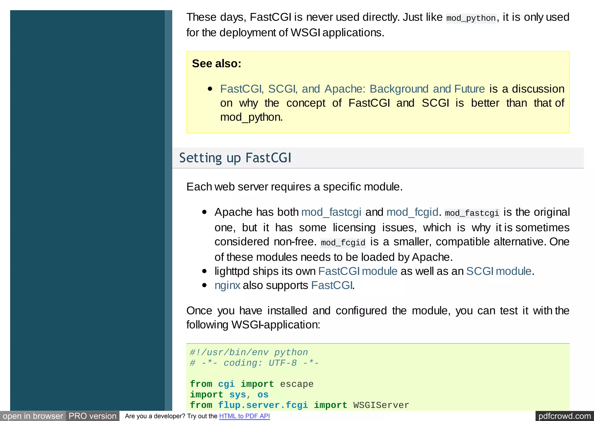Click the See also: label
Viewport: 594px width, 421px height.
217,63
